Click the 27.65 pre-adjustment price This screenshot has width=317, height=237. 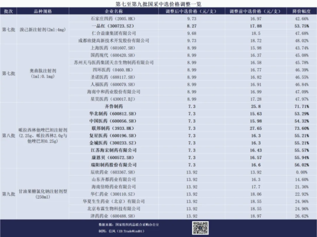pos(256,128)
